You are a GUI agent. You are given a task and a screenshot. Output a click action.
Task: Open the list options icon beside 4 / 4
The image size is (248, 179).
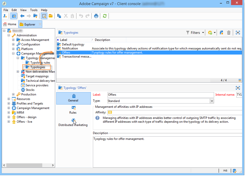tap(240, 80)
